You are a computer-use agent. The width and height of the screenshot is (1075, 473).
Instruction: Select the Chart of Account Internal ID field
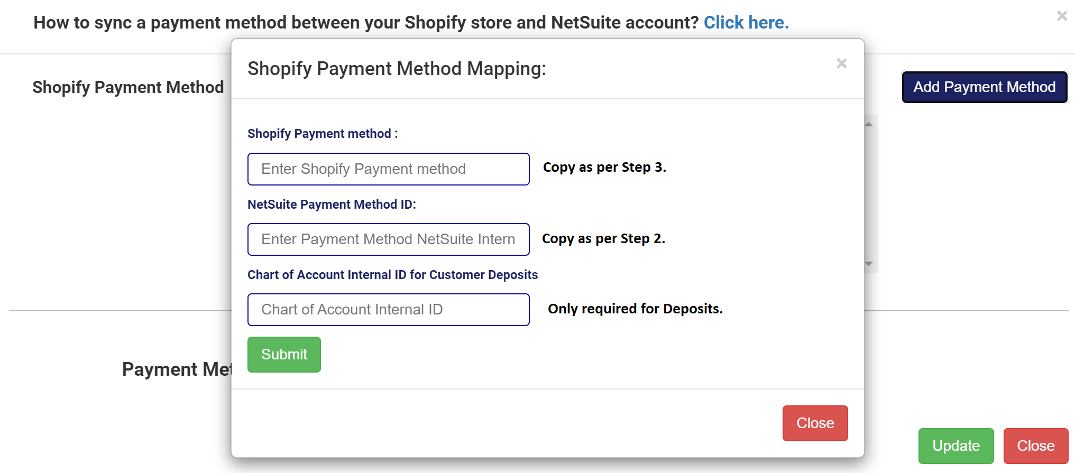click(x=388, y=310)
